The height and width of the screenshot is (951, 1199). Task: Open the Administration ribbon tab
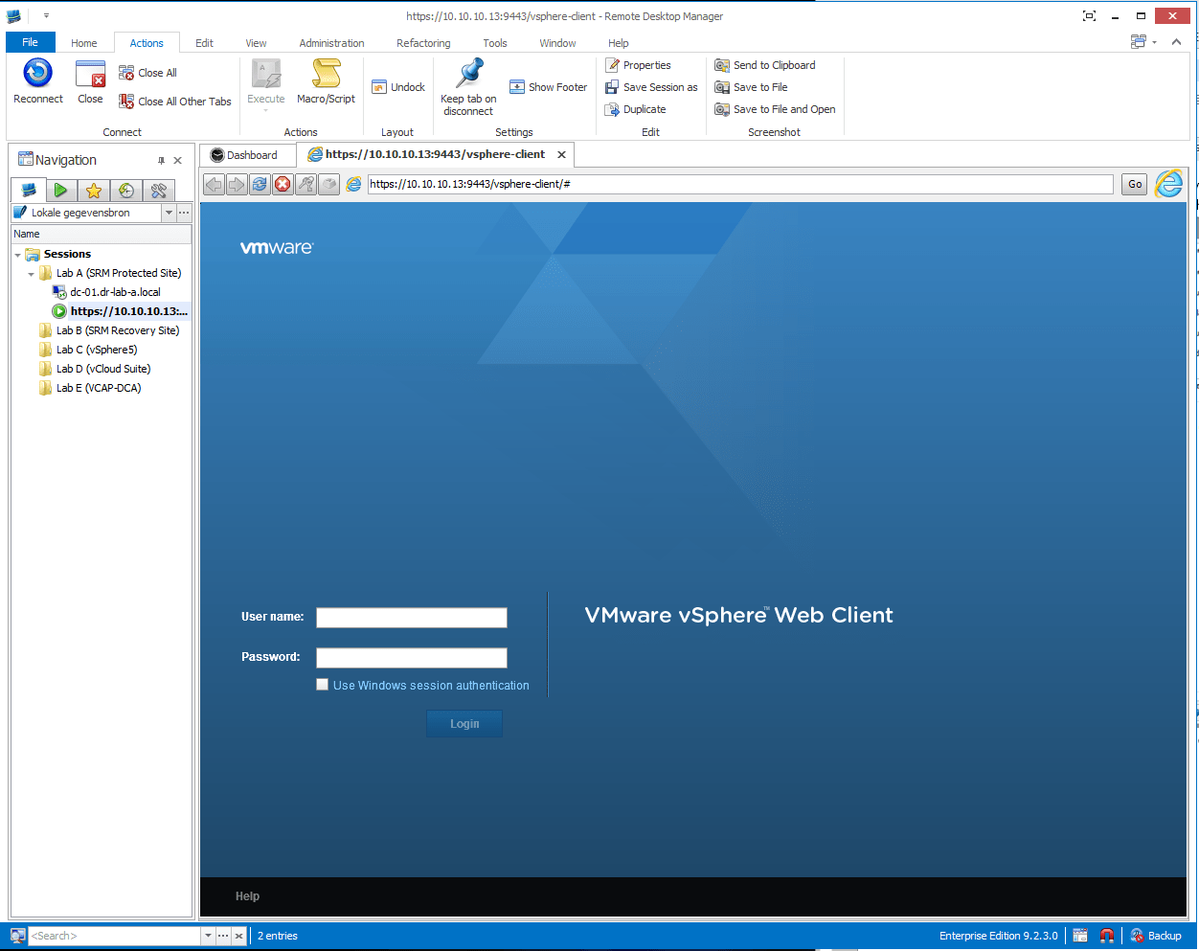(x=331, y=43)
